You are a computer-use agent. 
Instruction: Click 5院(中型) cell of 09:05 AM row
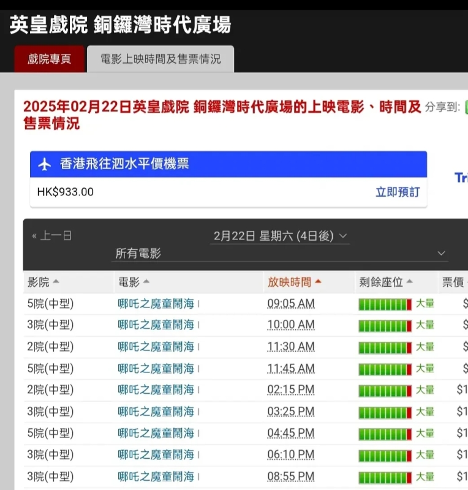(x=50, y=304)
